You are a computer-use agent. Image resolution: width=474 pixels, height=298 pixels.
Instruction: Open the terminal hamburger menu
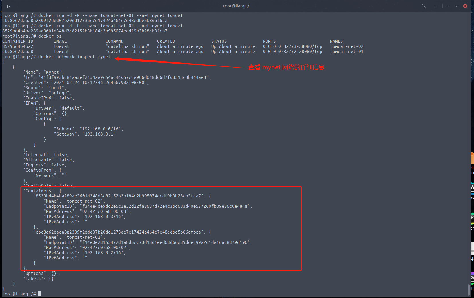[435, 6]
